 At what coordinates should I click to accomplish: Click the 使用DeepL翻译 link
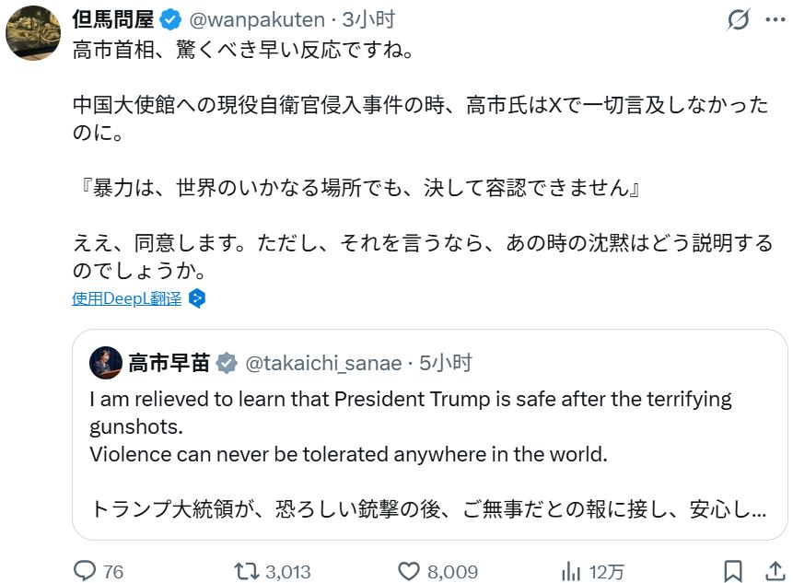(x=127, y=297)
